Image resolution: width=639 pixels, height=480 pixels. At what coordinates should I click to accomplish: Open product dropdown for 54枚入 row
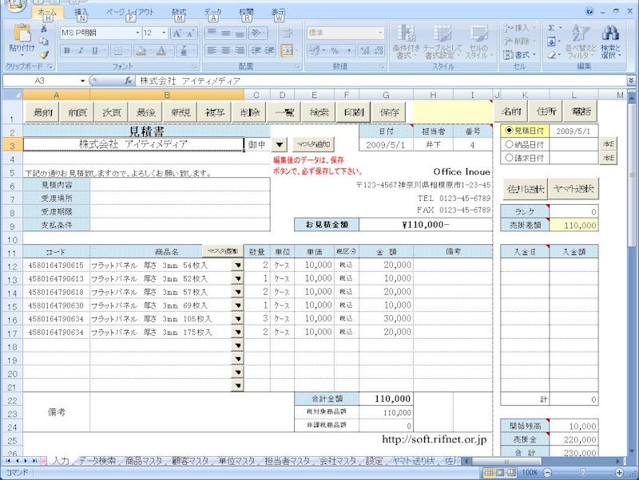[x=237, y=266]
